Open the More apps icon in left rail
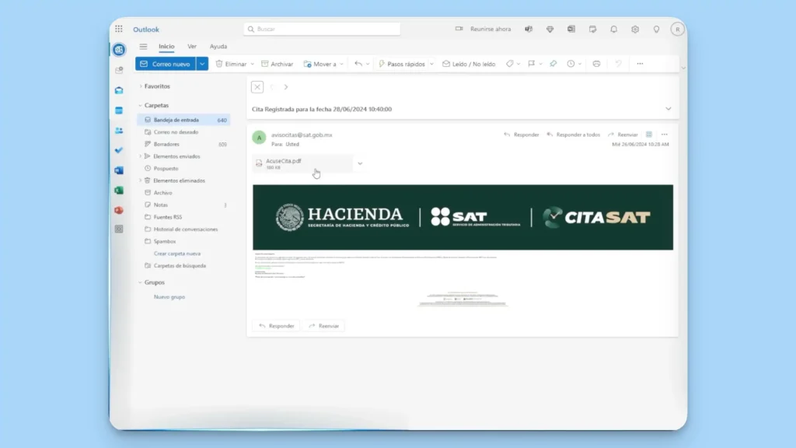 (x=119, y=229)
